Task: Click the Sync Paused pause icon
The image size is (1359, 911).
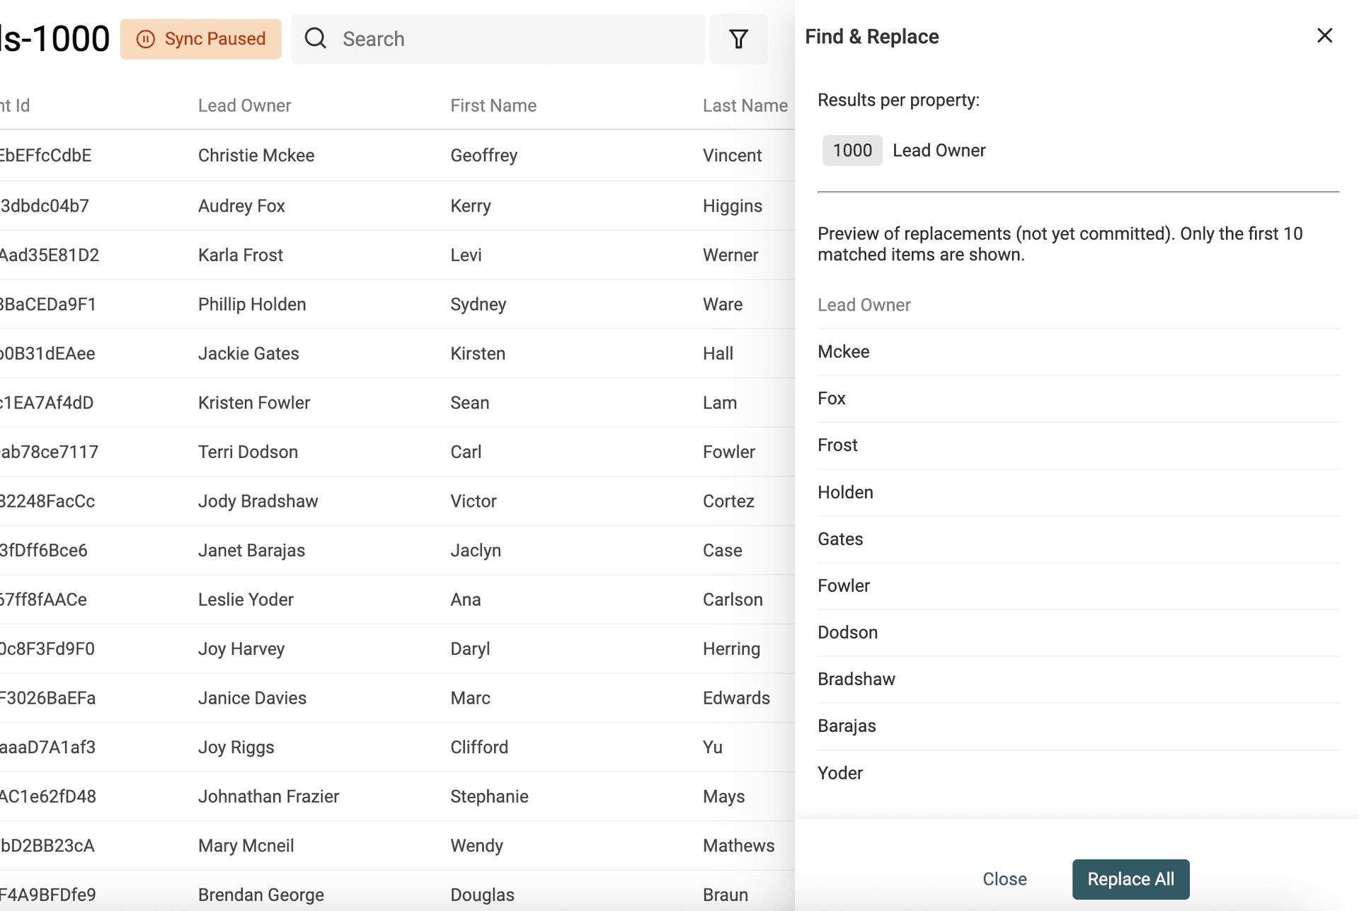Action: [146, 39]
